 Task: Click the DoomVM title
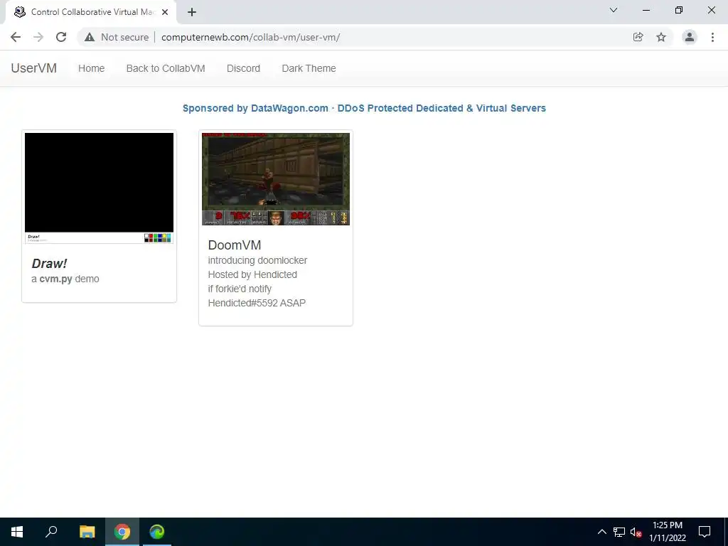[x=235, y=245]
